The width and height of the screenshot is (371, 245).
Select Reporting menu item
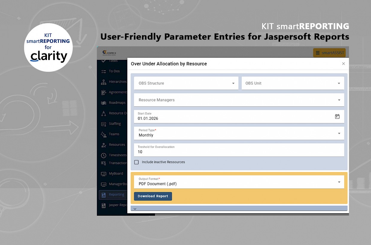(x=113, y=195)
